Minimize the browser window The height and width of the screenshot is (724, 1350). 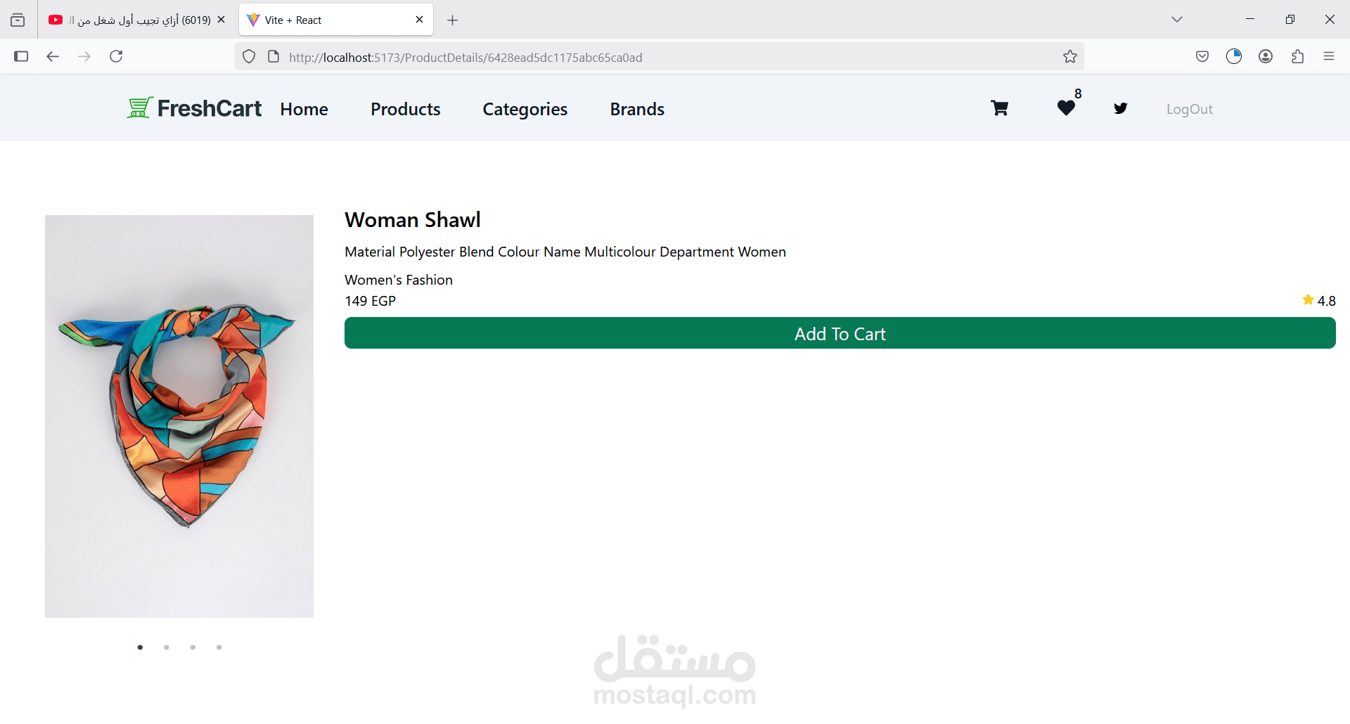tap(1250, 19)
